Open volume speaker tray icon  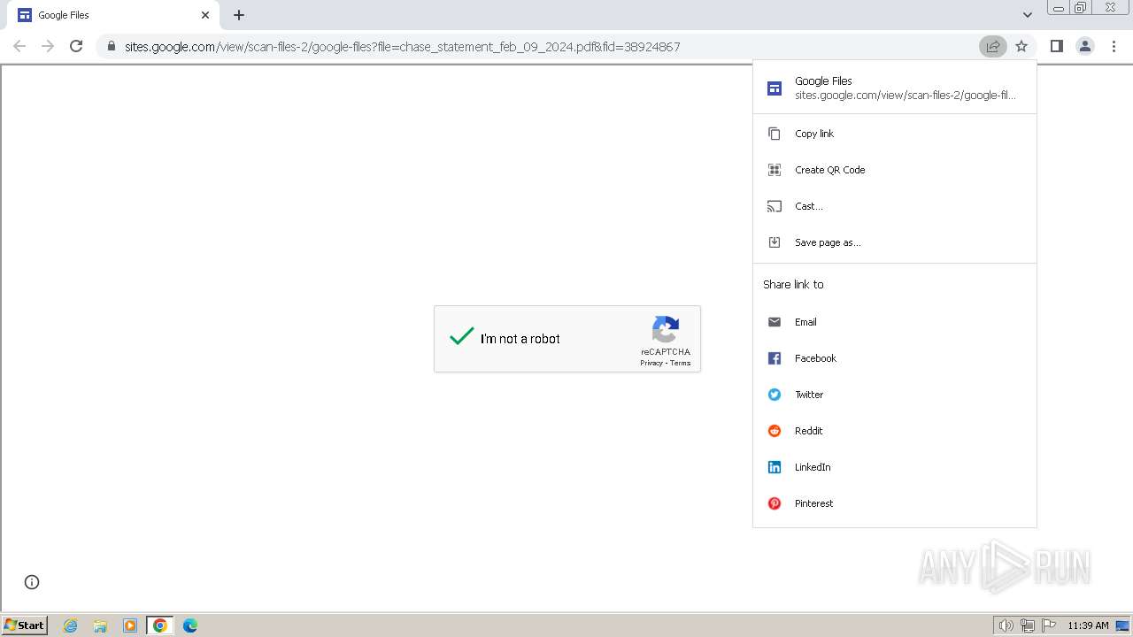pyautogui.click(x=1006, y=625)
